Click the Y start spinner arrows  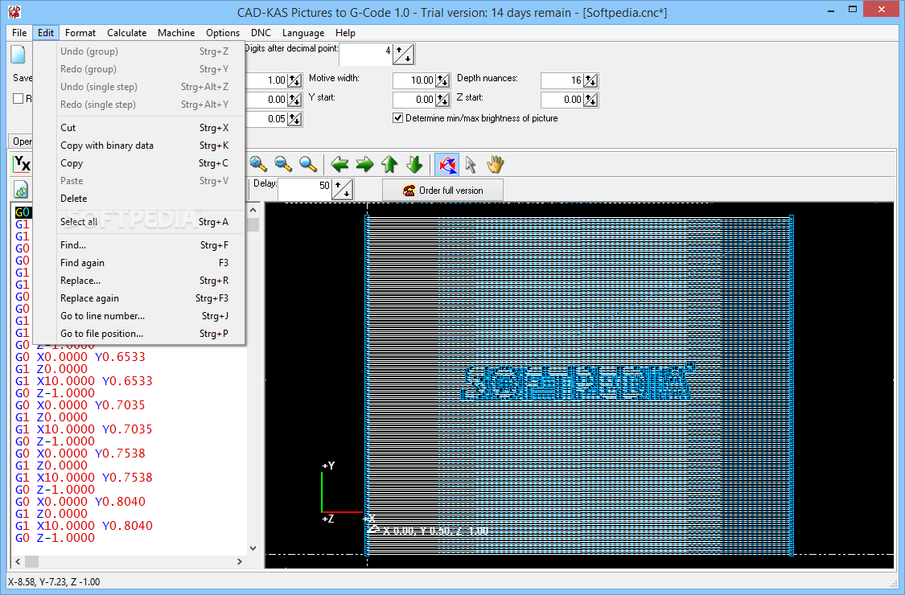coord(442,100)
